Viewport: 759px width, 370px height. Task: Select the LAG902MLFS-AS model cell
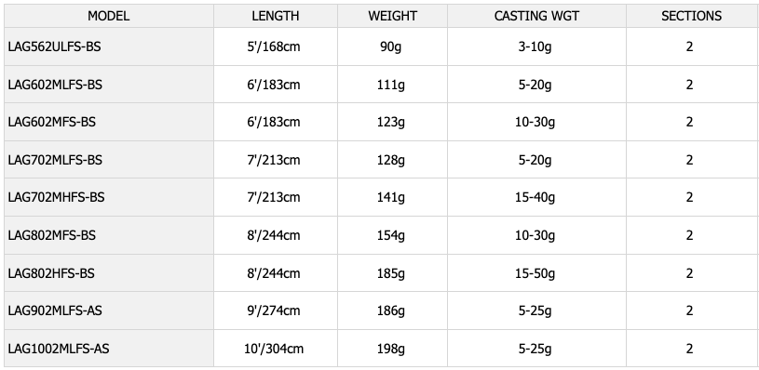coord(109,311)
